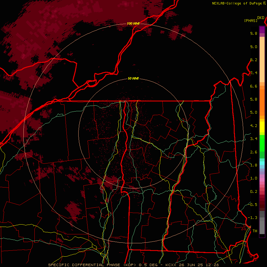Click the orange band on the color bar
Screen dimensions: 267x267
[262, 102]
